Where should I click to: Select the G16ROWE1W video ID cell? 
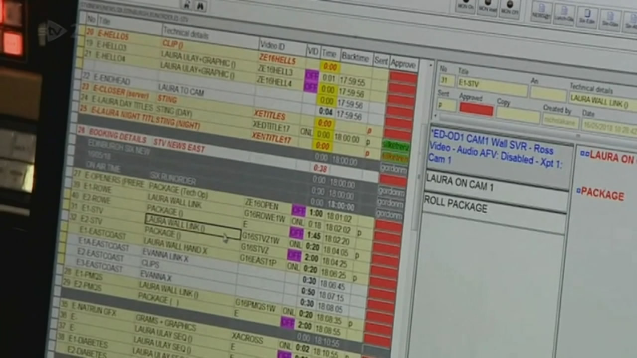(264, 215)
